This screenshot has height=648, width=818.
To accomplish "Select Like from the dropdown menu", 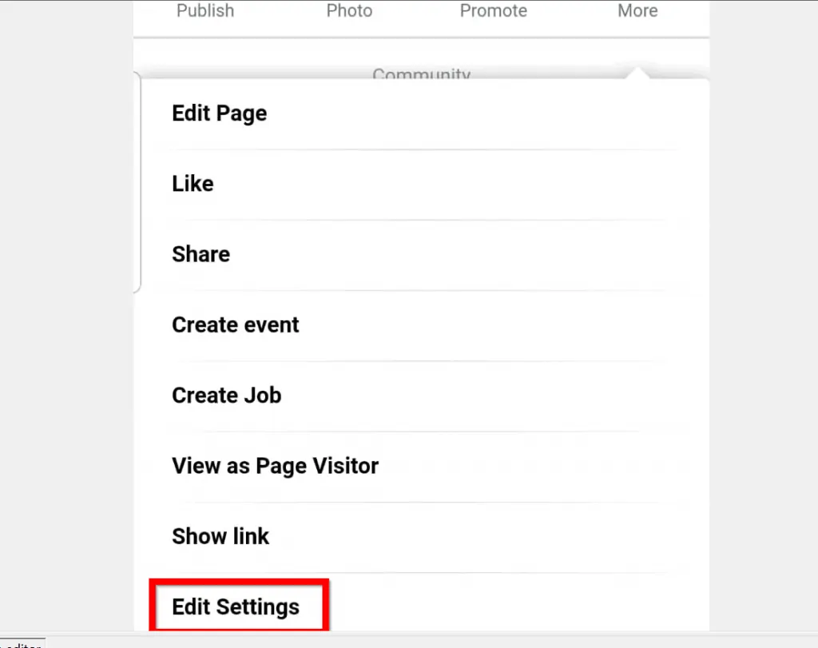I will (x=193, y=183).
